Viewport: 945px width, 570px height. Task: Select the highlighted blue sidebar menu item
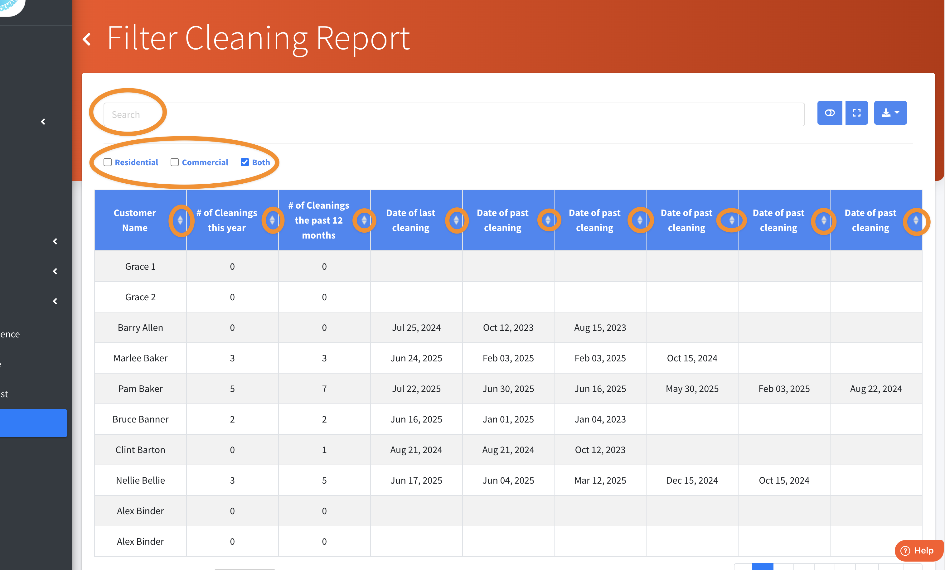(x=33, y=423)
